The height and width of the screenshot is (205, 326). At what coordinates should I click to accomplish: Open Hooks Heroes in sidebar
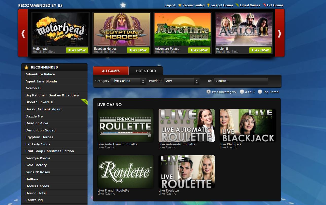tap(55, 186)
